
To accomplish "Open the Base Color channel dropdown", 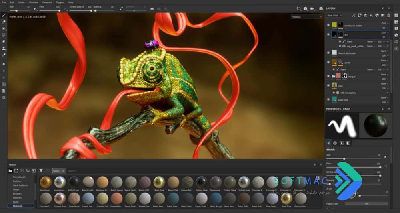I will point(334,15).
